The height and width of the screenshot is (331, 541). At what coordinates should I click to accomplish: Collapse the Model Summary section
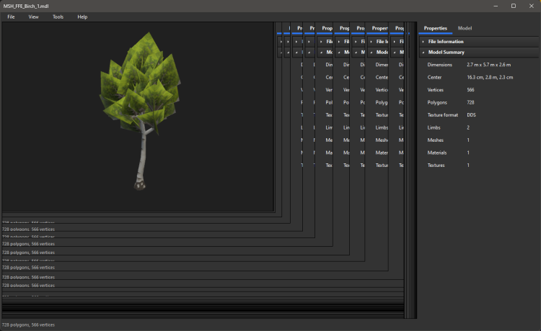(446, 53)
